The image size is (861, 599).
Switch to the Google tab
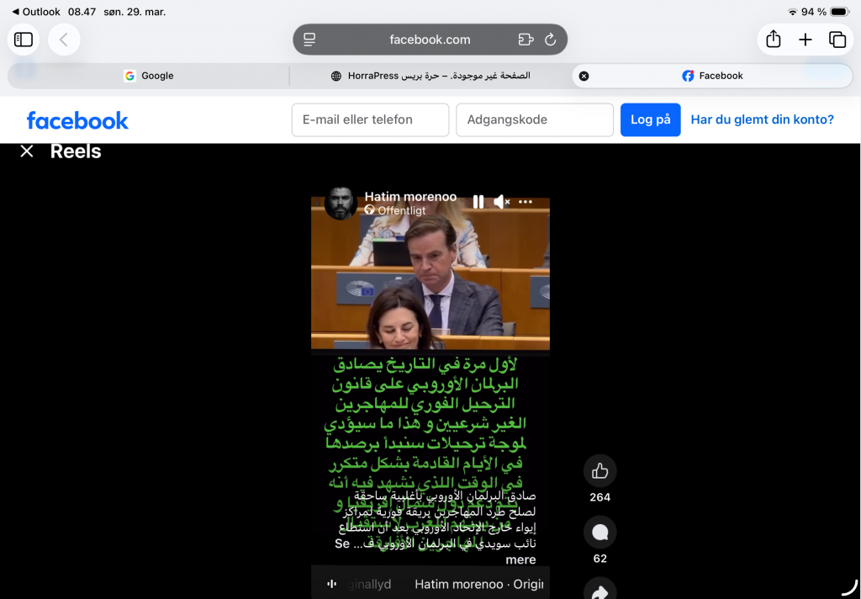pos(149,76)
